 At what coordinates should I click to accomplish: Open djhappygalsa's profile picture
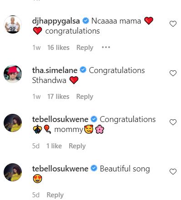coord(13,24)
